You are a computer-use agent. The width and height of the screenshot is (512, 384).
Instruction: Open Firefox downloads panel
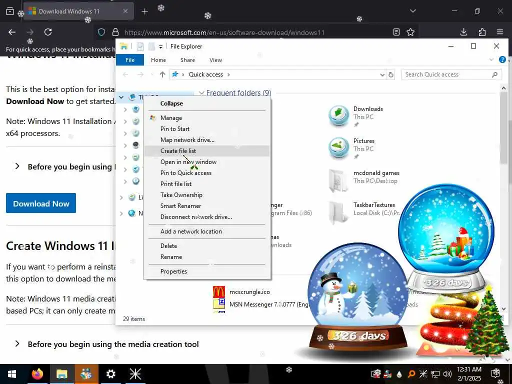pos(463,32)
